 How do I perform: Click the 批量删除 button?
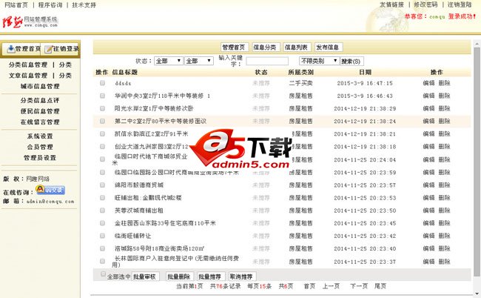179,277
